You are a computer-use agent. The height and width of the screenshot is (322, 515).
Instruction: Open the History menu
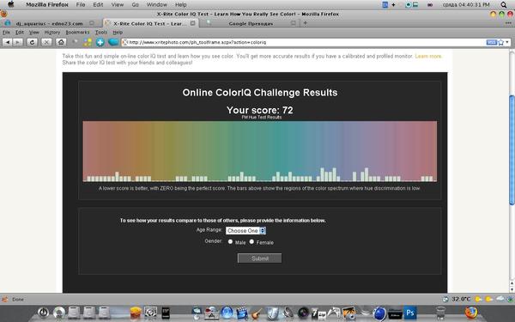tap(52, 33)
